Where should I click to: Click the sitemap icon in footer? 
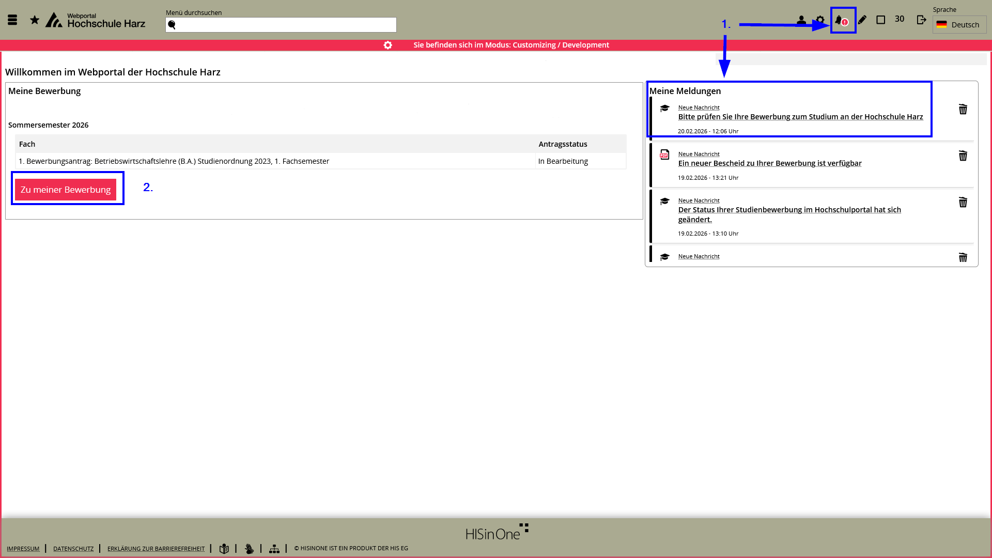(x=274, y=549)
